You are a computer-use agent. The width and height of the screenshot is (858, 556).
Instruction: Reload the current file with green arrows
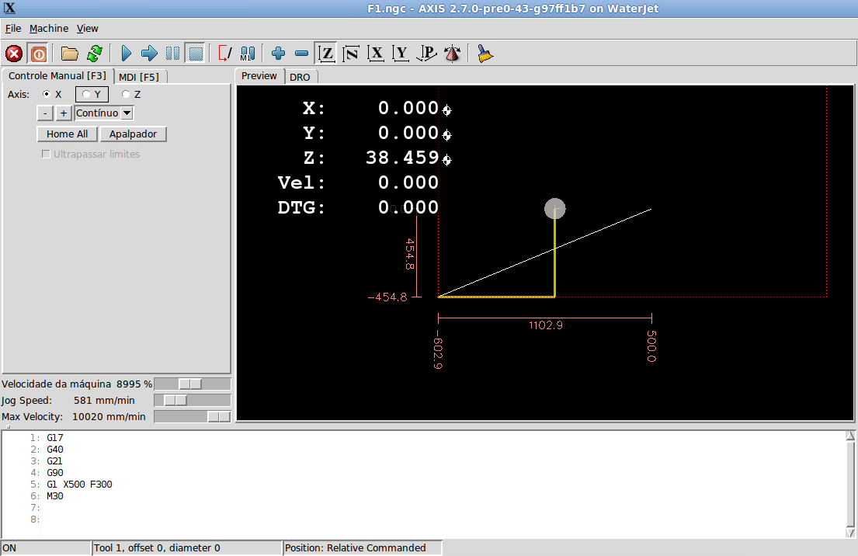point(95,54)
